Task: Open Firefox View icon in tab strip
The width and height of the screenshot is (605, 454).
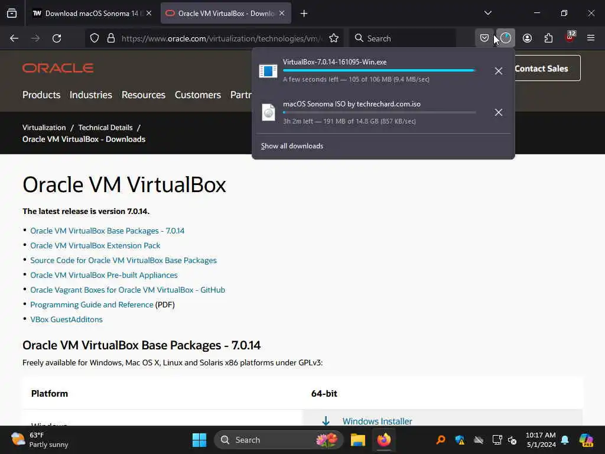Action: click(x=12, y=13)
